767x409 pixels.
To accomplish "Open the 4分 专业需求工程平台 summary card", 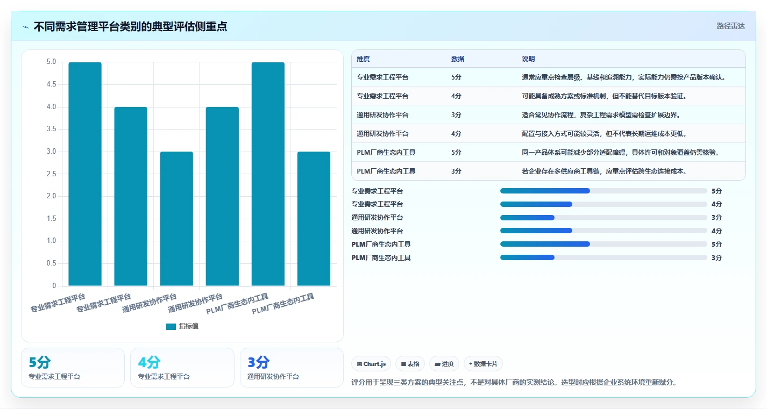I will click(x=182, y=368).
